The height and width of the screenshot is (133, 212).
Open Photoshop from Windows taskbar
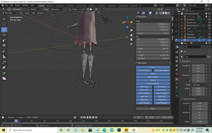[119, 130]
